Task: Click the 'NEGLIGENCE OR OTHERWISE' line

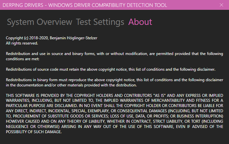Action: click(x=114, y=127)
